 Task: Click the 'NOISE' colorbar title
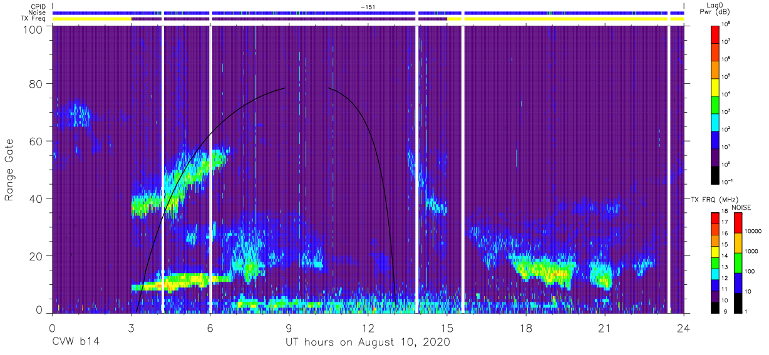741,207
